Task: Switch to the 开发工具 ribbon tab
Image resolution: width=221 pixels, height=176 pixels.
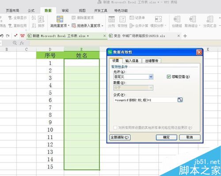Action: click(x=101, y=11)
